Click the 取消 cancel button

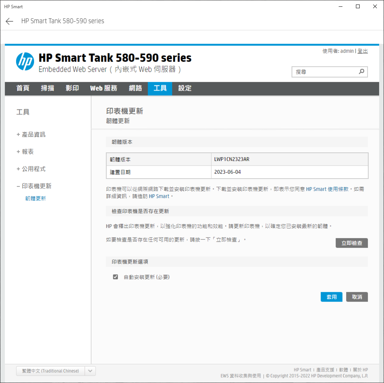click(x=357, y=297)
